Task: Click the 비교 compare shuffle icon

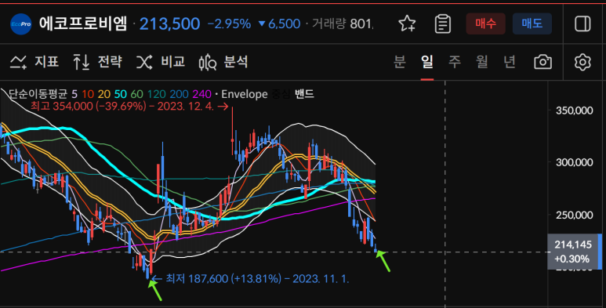Action: tap(144, 62)
